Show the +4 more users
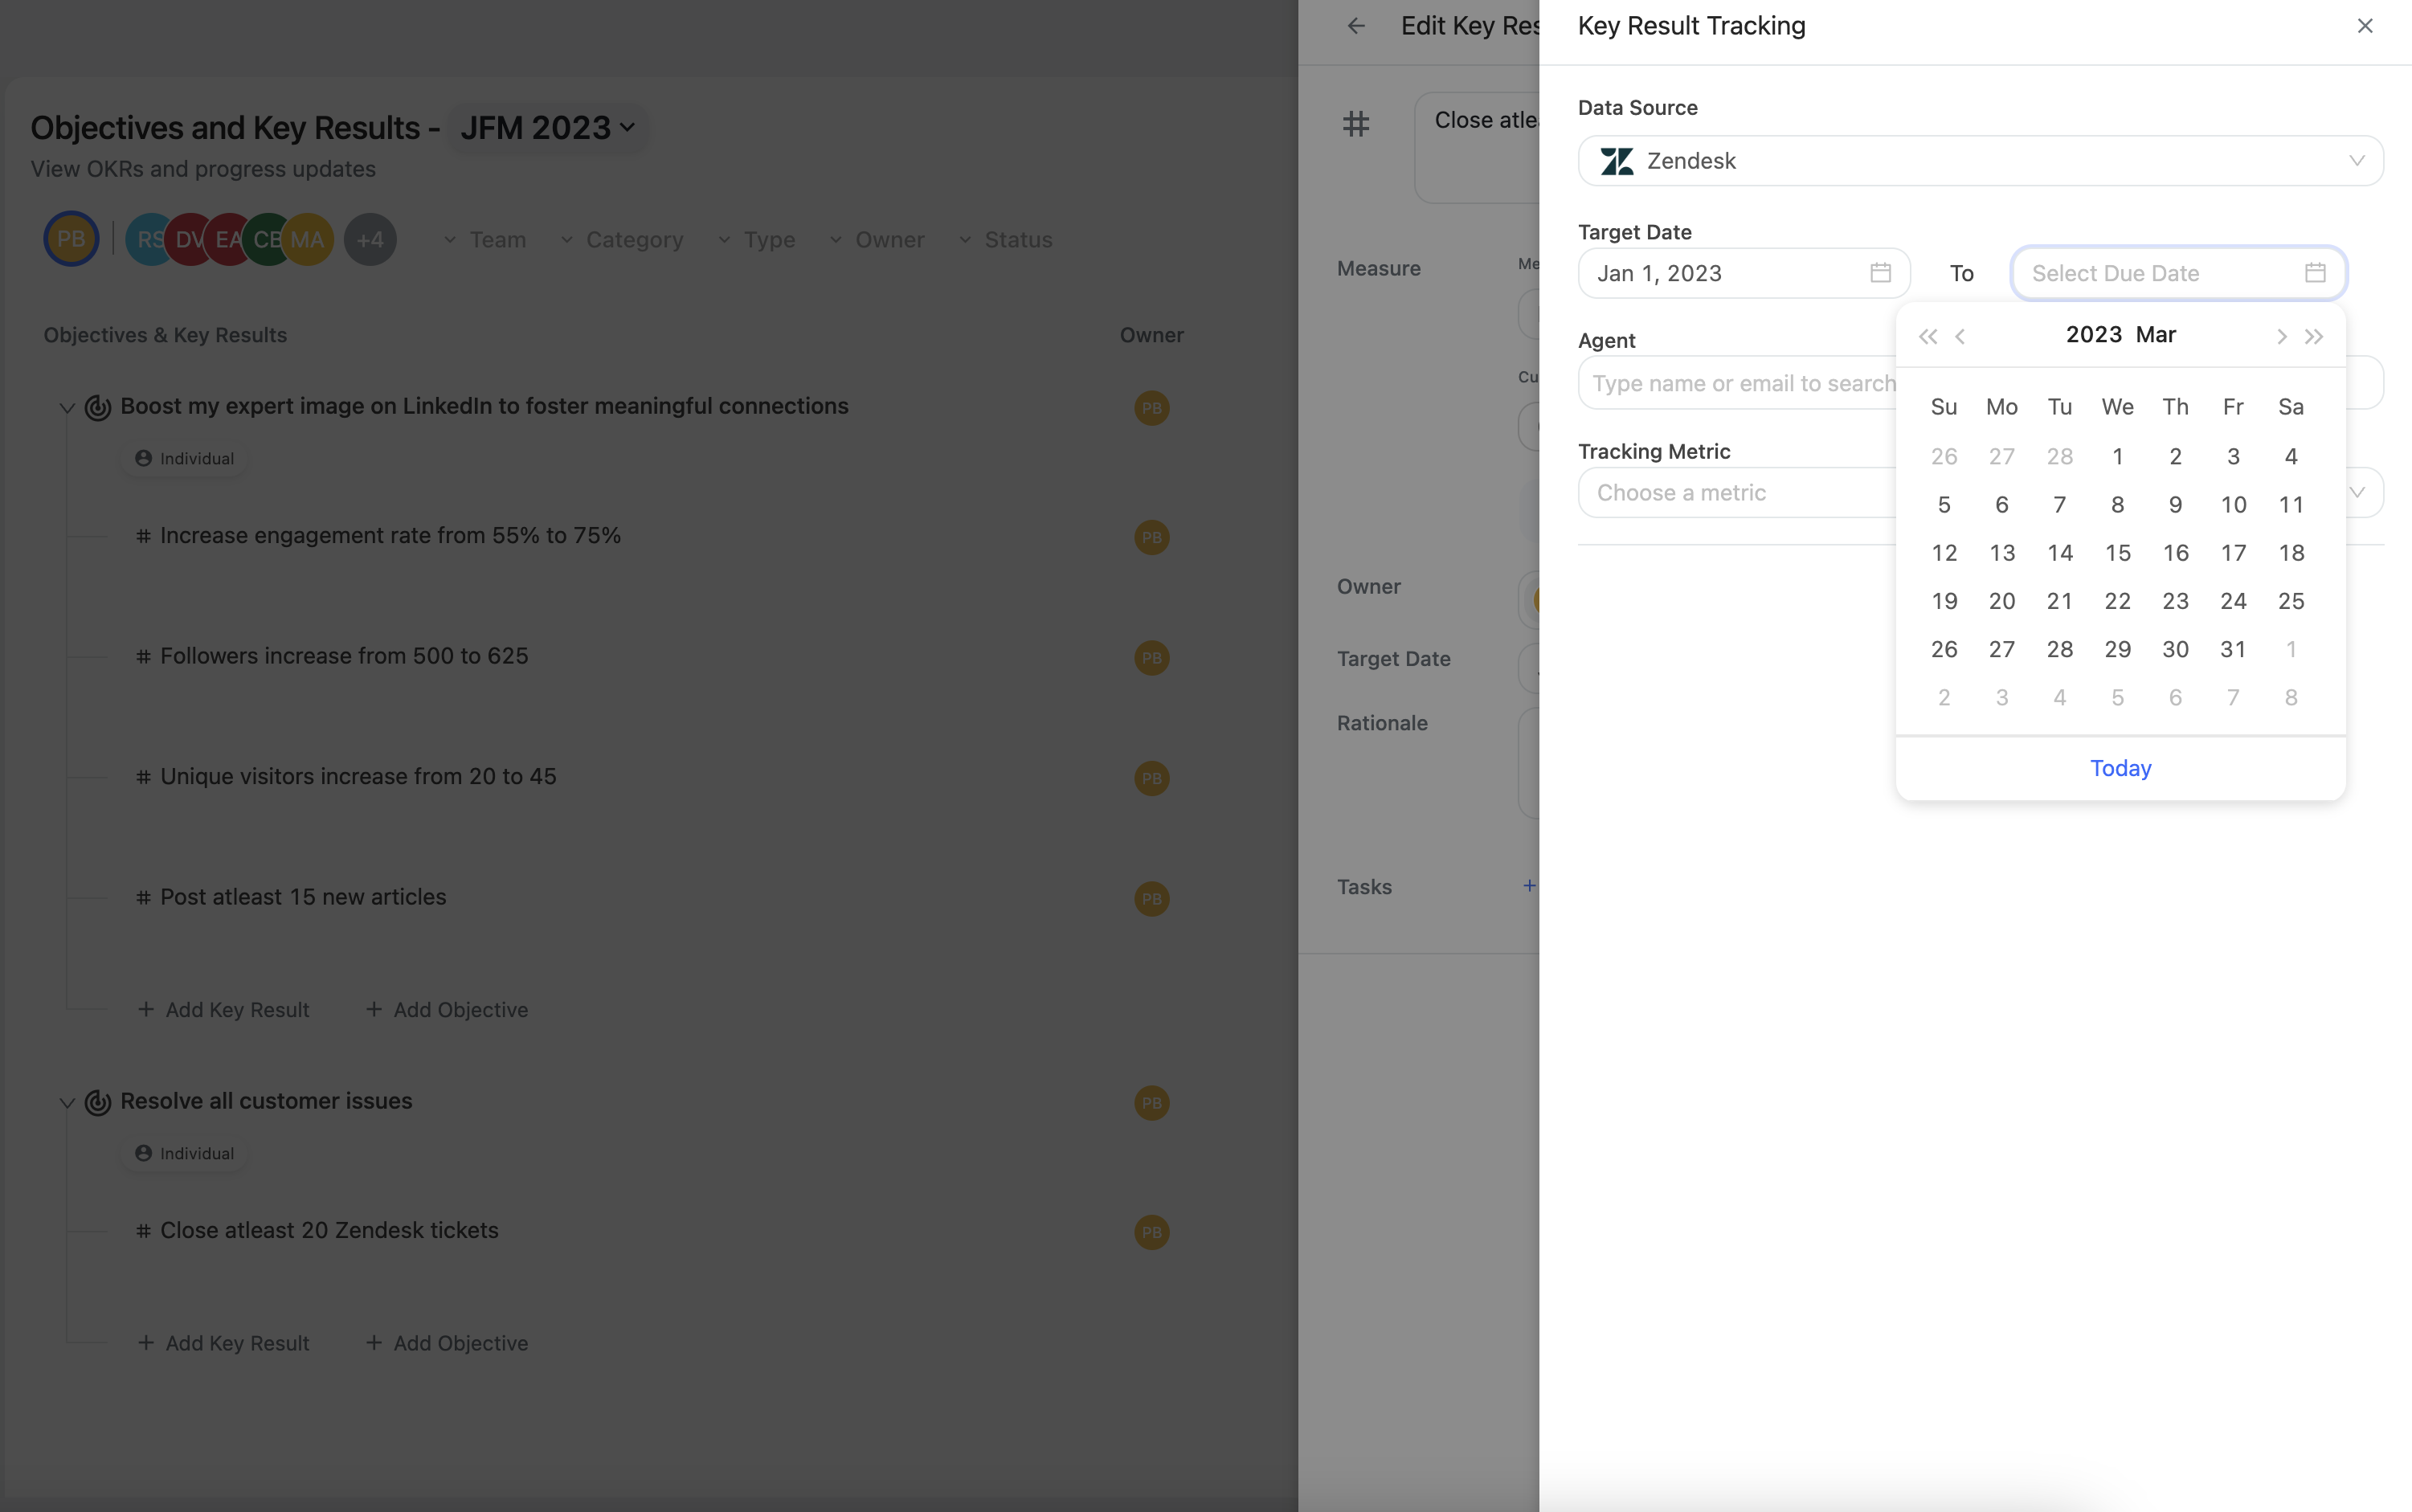The height and width of the screenshot is (1512, 2412). pos(370,239)
